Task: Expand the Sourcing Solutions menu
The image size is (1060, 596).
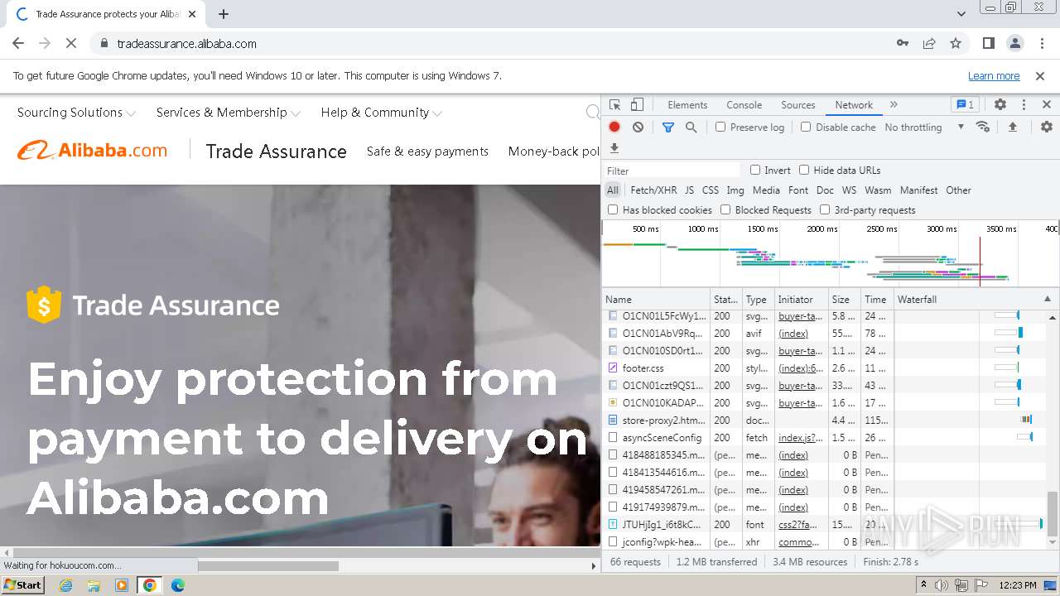Action: click(x=76, y=113)
